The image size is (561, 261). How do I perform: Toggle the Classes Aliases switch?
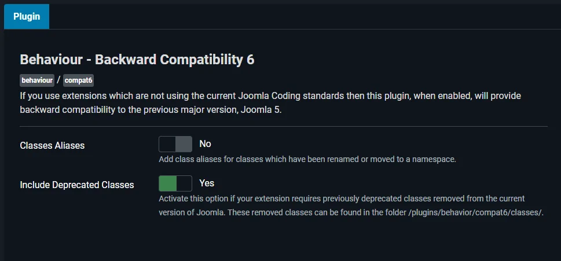tap(175, 144)
